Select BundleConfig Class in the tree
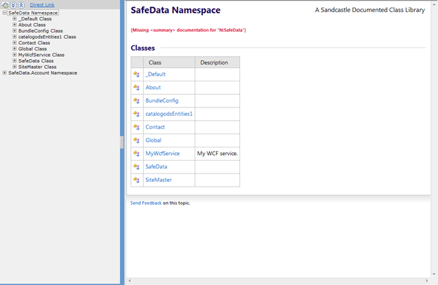 tap(41, 31)
